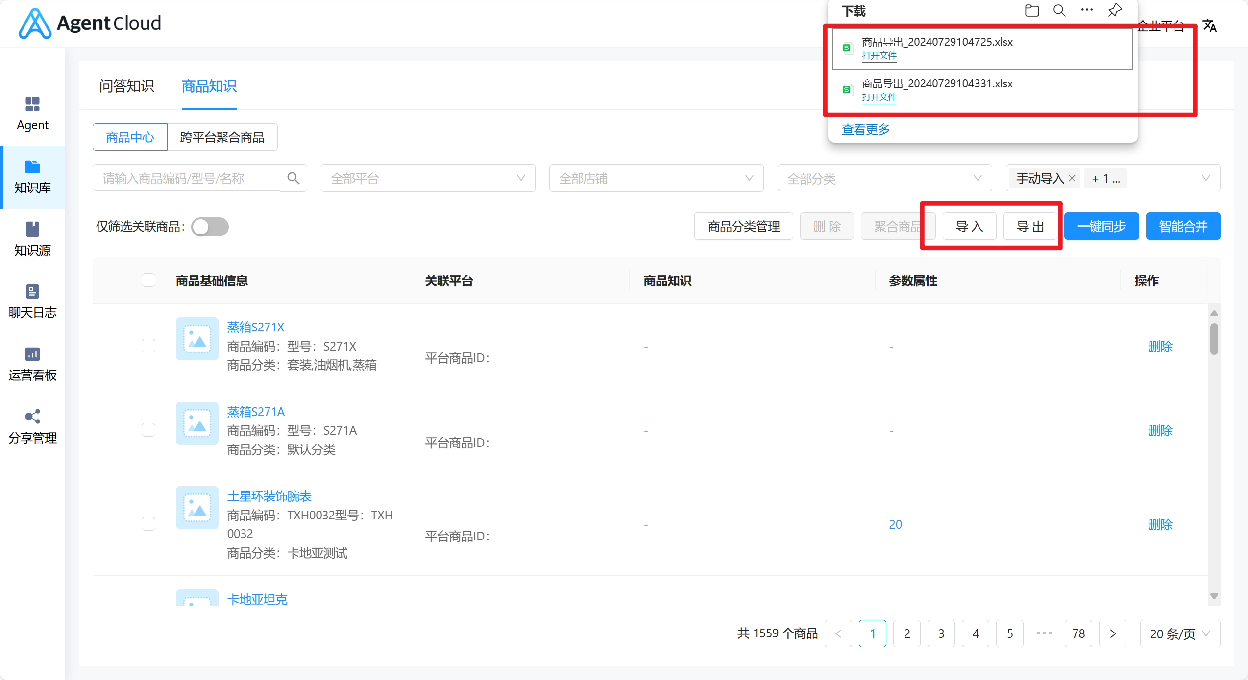Click the 删 除 toolbar button
This screenshot has width=1248, height=680.
(827, 226)
